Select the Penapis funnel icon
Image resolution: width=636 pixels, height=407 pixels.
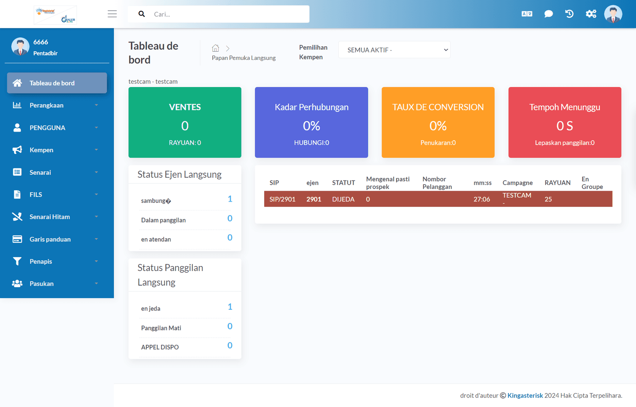[x=17, y=261]
